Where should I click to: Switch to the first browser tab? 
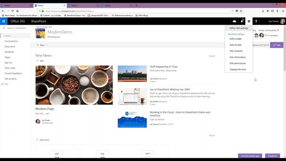coord(17,5)
